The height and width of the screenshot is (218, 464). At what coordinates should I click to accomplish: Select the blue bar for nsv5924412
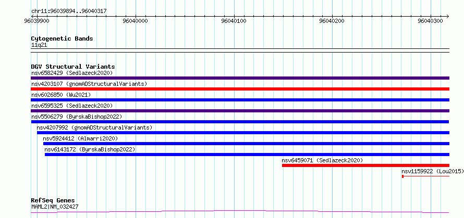tap(246, 144)
